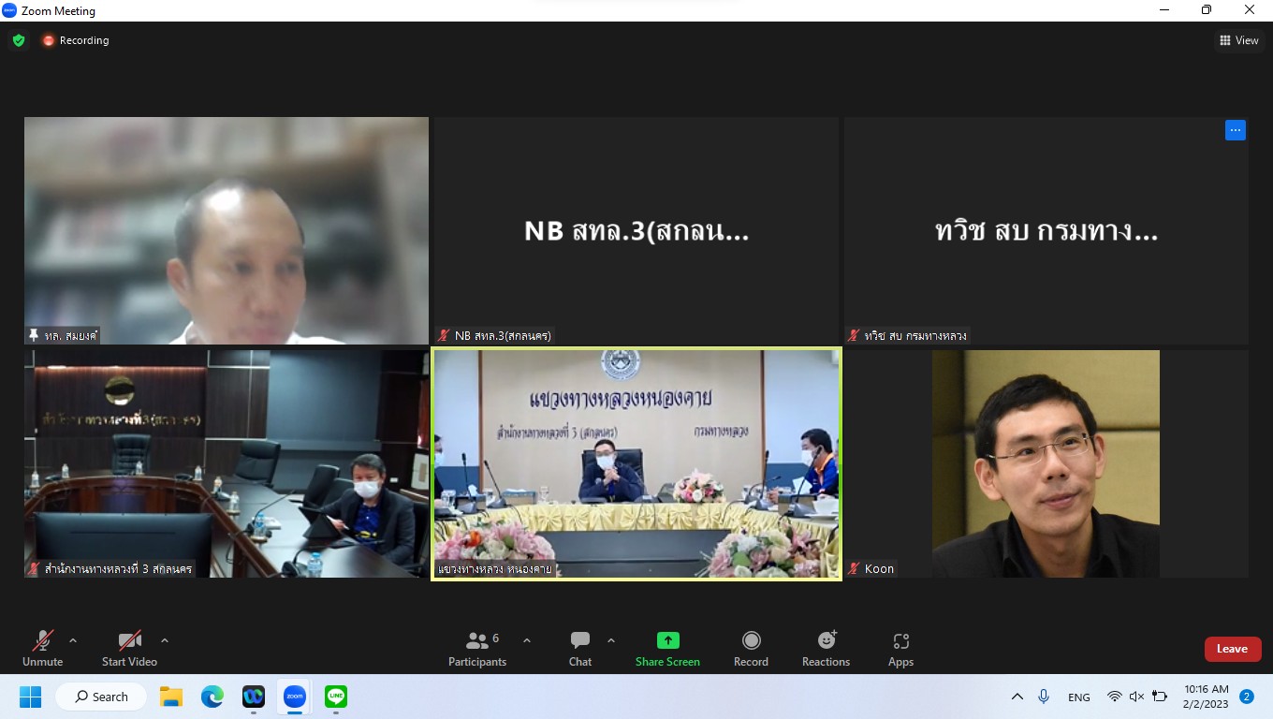Open the View layout menu
This screenshot has height=719, width=1273.
(x=1238, y=40)
